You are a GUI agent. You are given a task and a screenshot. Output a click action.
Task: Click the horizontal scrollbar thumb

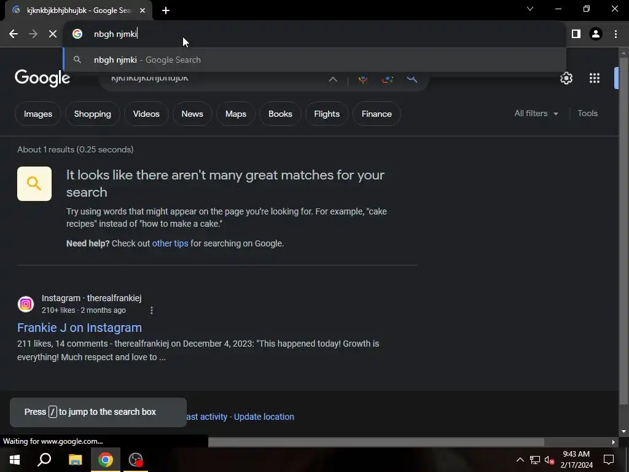[x=377, y=442]
